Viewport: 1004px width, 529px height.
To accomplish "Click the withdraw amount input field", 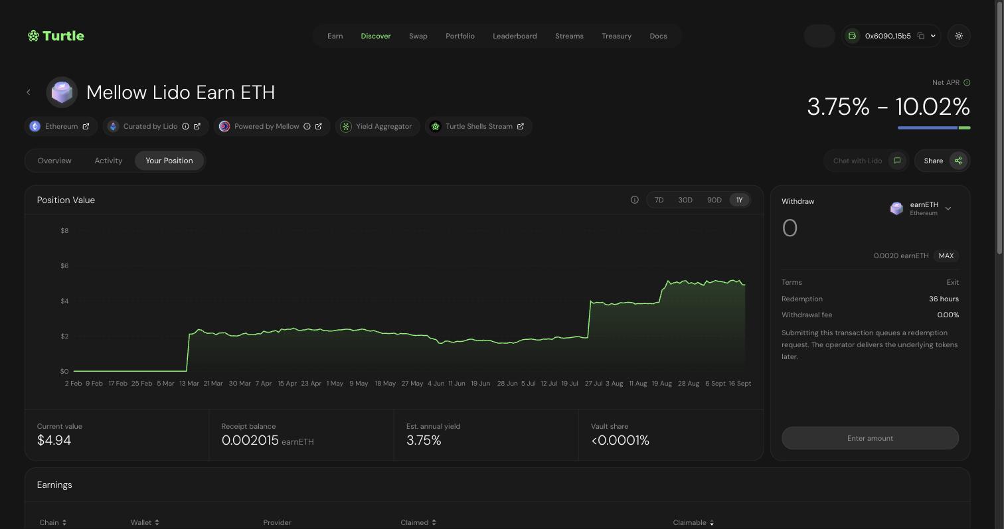I will [830, 228].
